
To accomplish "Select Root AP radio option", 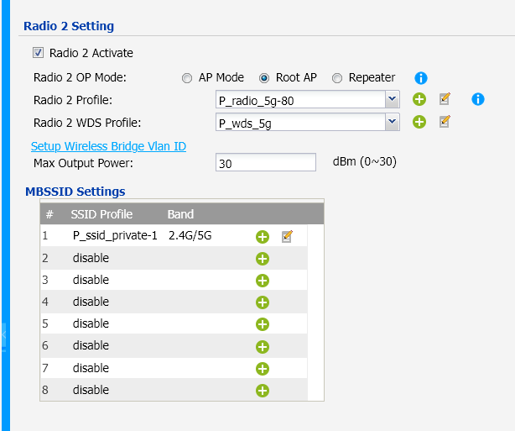I will click(264, 78).
